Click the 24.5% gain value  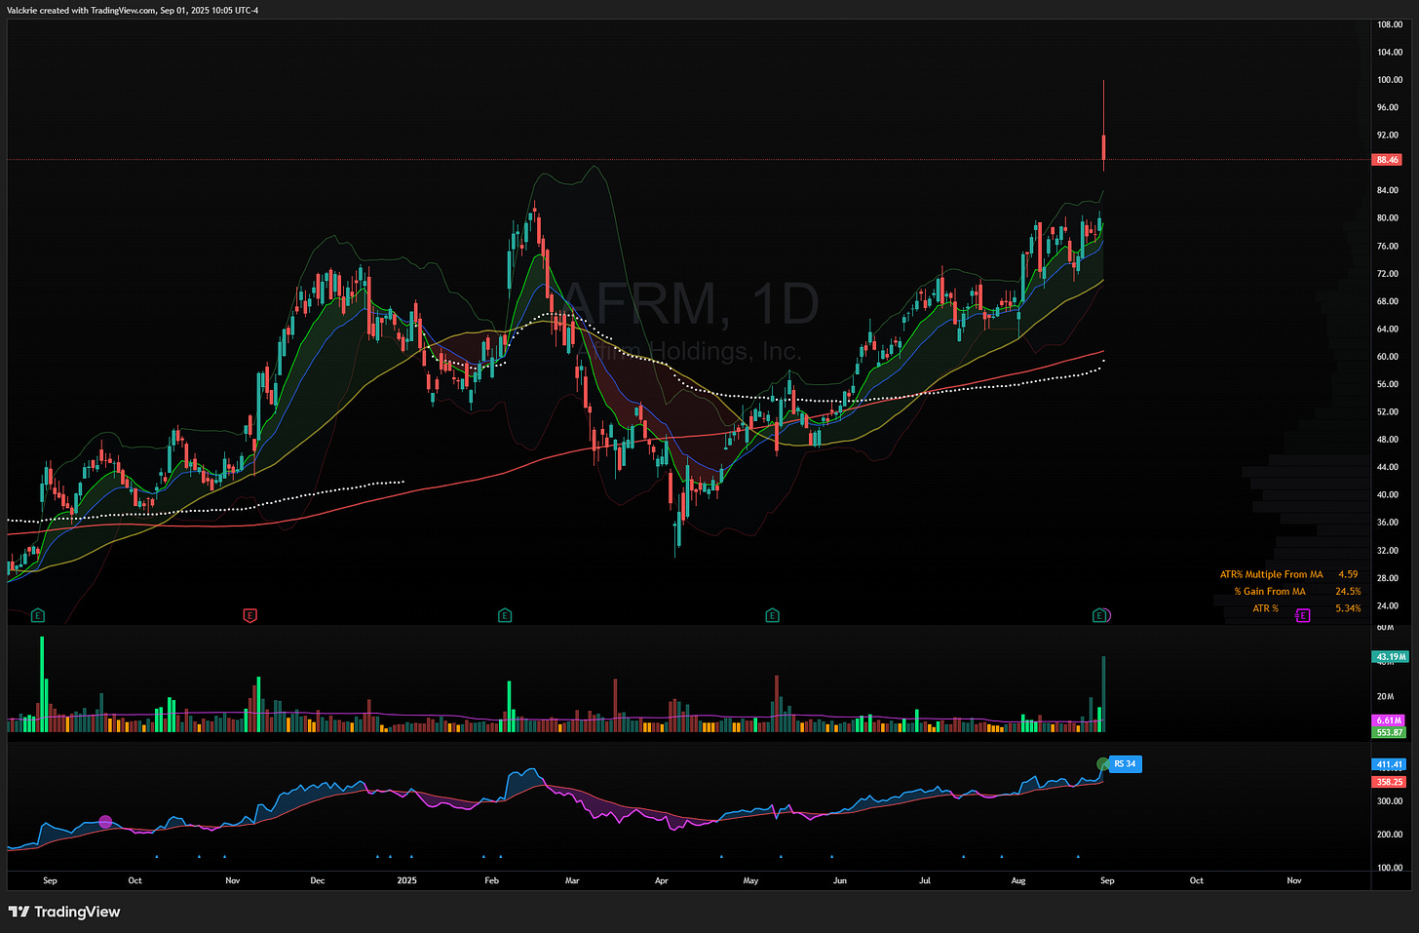click(1348, 592)
